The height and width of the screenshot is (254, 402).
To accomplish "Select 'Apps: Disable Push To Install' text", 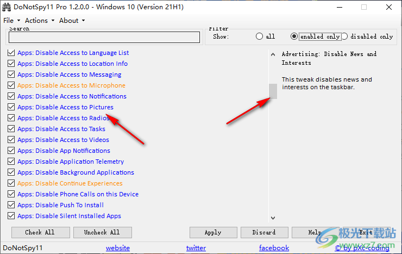I will [60, 205].
